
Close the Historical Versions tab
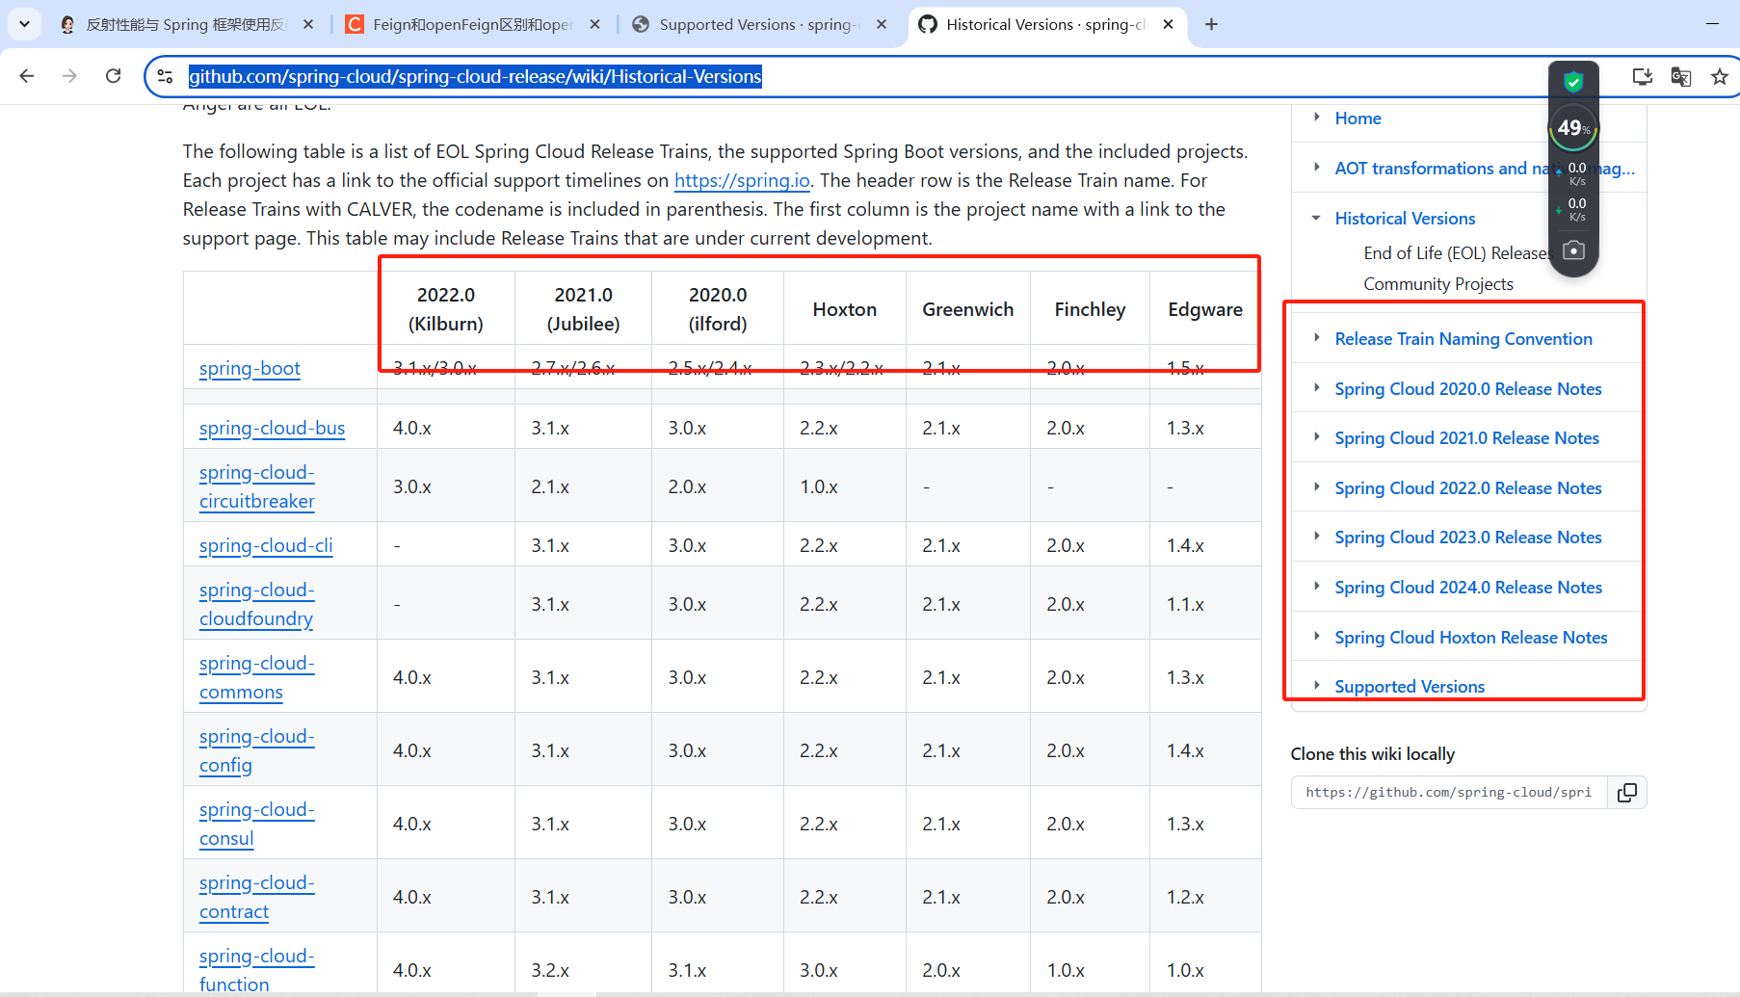1168,24
